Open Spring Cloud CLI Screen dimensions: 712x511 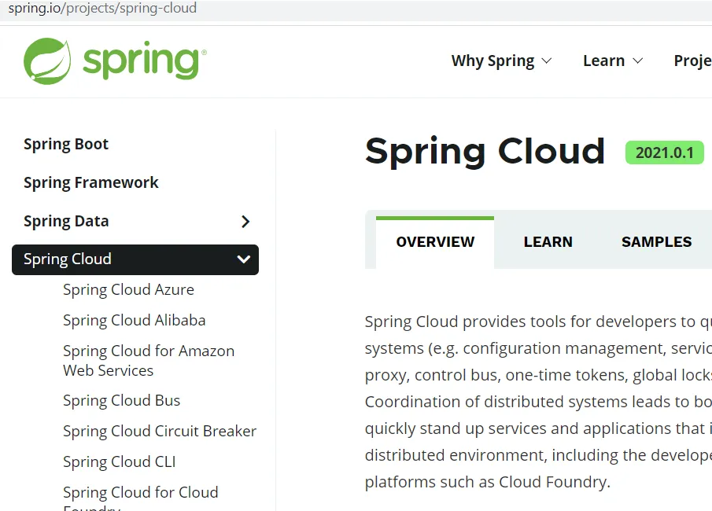(x=120, y=462)
